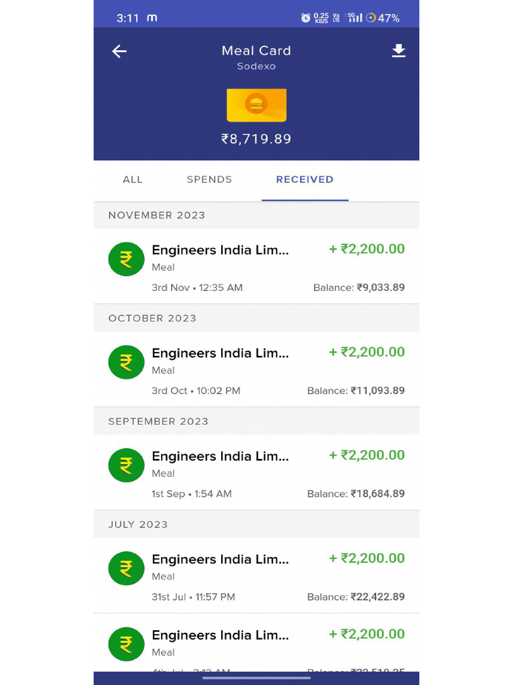Tap the Meal Card title

tap(256, 51)
